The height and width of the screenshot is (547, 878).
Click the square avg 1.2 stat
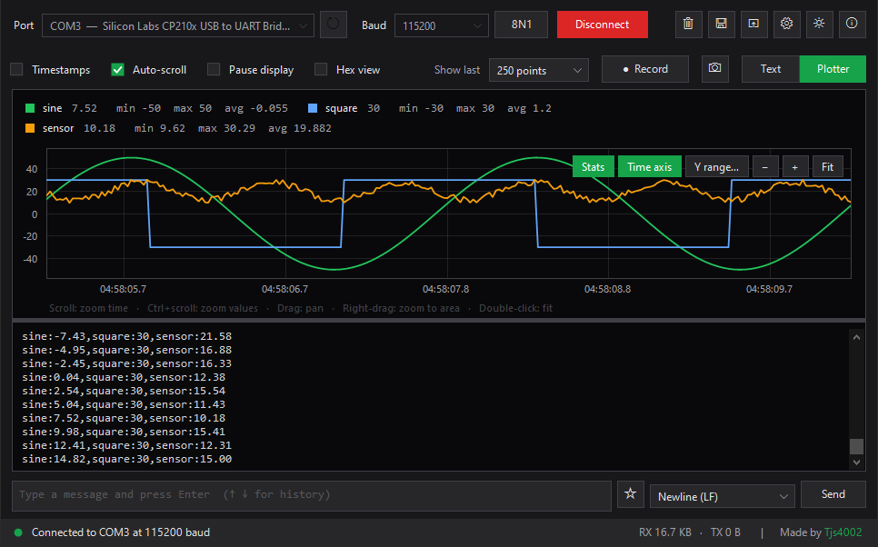coord(529,108)
